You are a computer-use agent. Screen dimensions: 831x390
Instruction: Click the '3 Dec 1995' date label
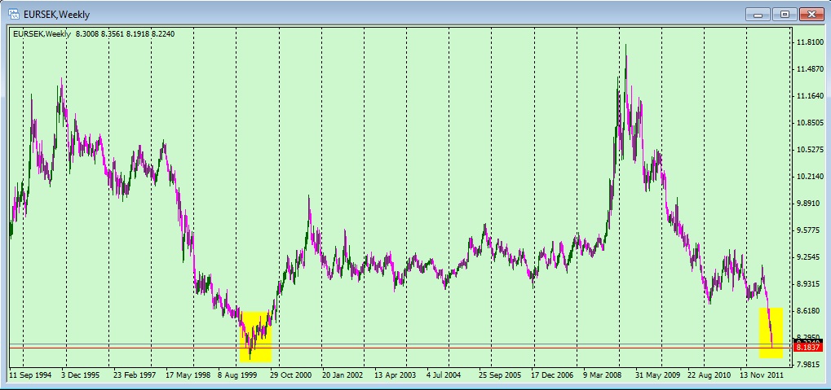(80, 375)
